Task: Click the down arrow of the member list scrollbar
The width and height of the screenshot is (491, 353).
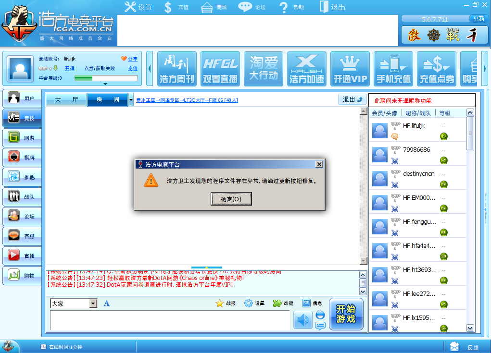Action: (x=470, y=328)
